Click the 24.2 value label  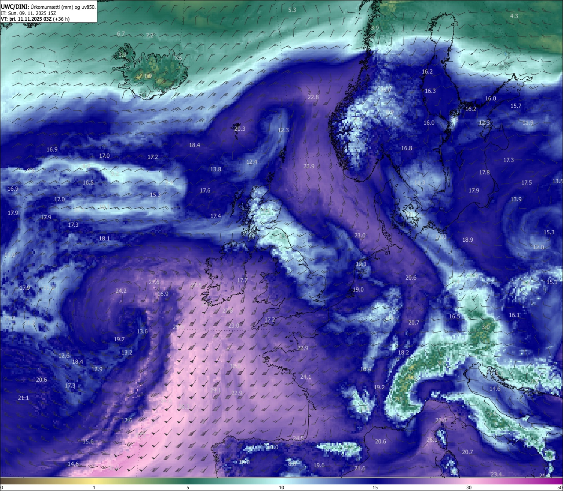121,291
